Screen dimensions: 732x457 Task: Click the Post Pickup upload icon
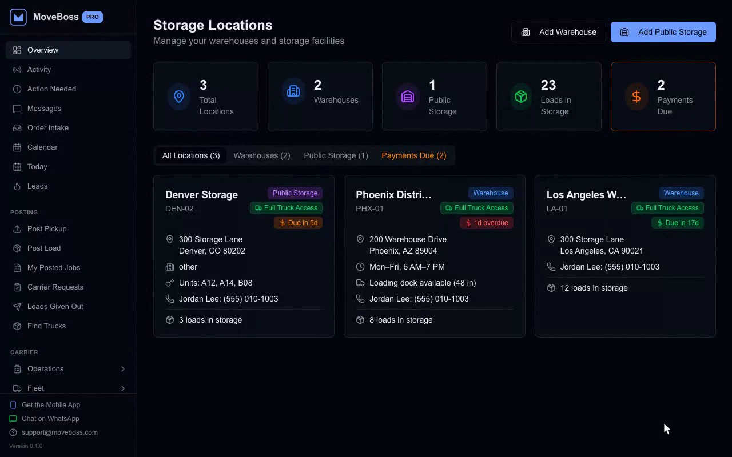[17, 229]
